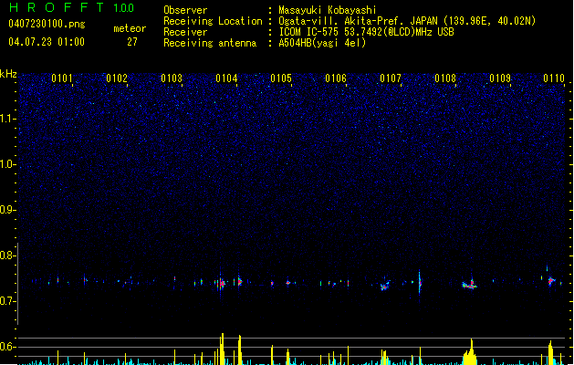Screen dimensions: 574x365
Task: Click the 'Observer' label
Action: click(x=185, y=10)
